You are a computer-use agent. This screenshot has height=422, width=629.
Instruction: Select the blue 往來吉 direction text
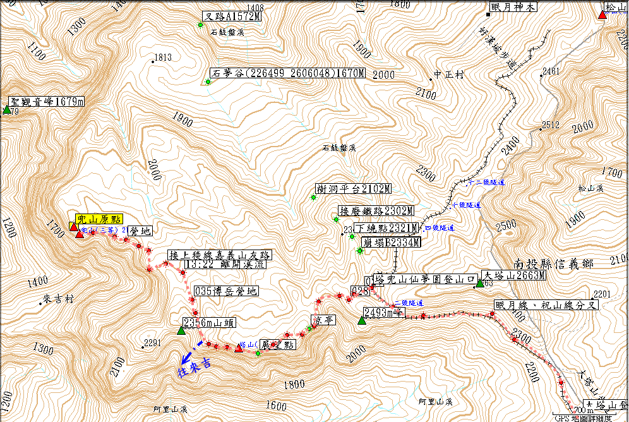[x=195, y=369]
